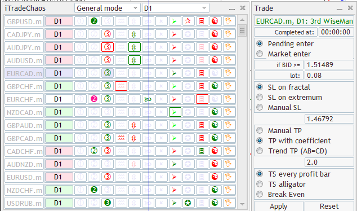
Task: Click the Reset button
Action: (329, 206)
